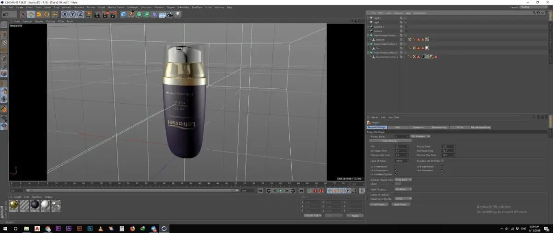This screenshot has height=233, width=553.
Task: Switch to the To Do tab
Action: 459,127
